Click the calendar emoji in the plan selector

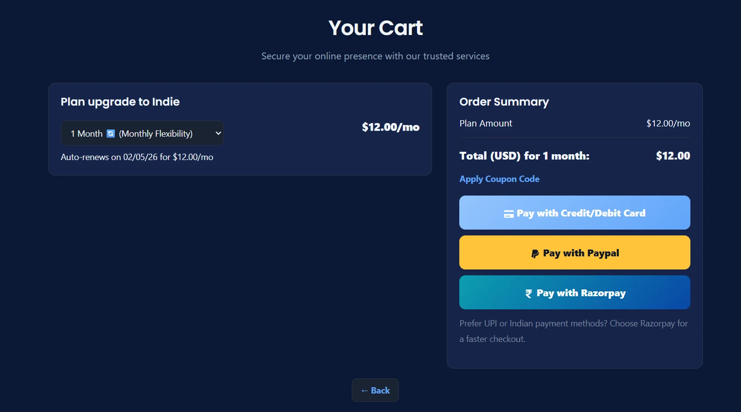(x=110, y=133)
